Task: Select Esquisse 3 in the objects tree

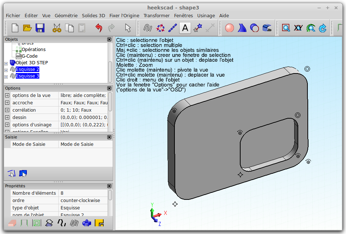Action: coord(28,76)
